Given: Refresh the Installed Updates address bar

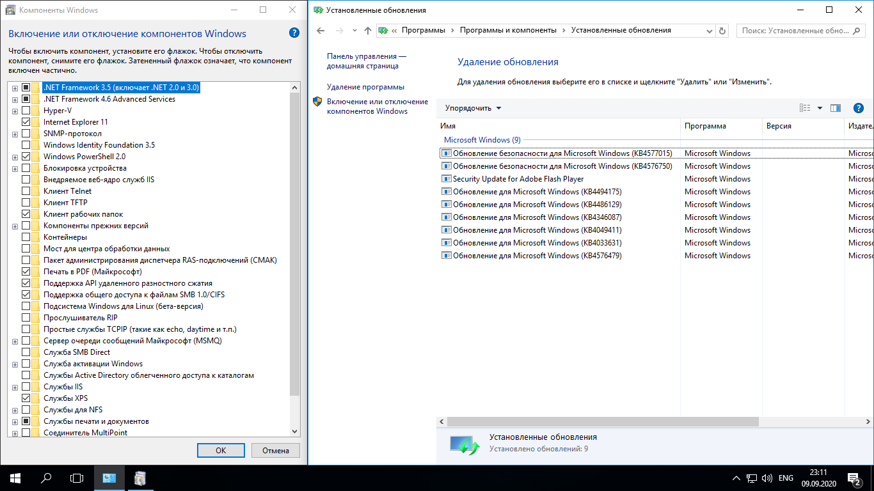Looking at the screenshot, I should (x=723, y=30).
